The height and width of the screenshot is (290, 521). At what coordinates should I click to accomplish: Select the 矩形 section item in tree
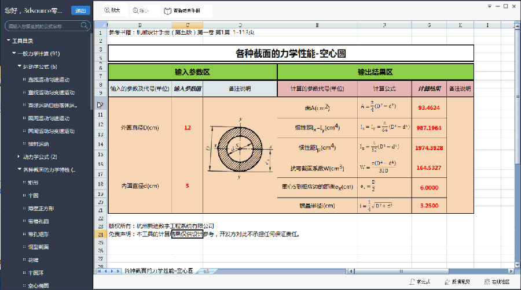pyautogui.click(x=33, y=183)
